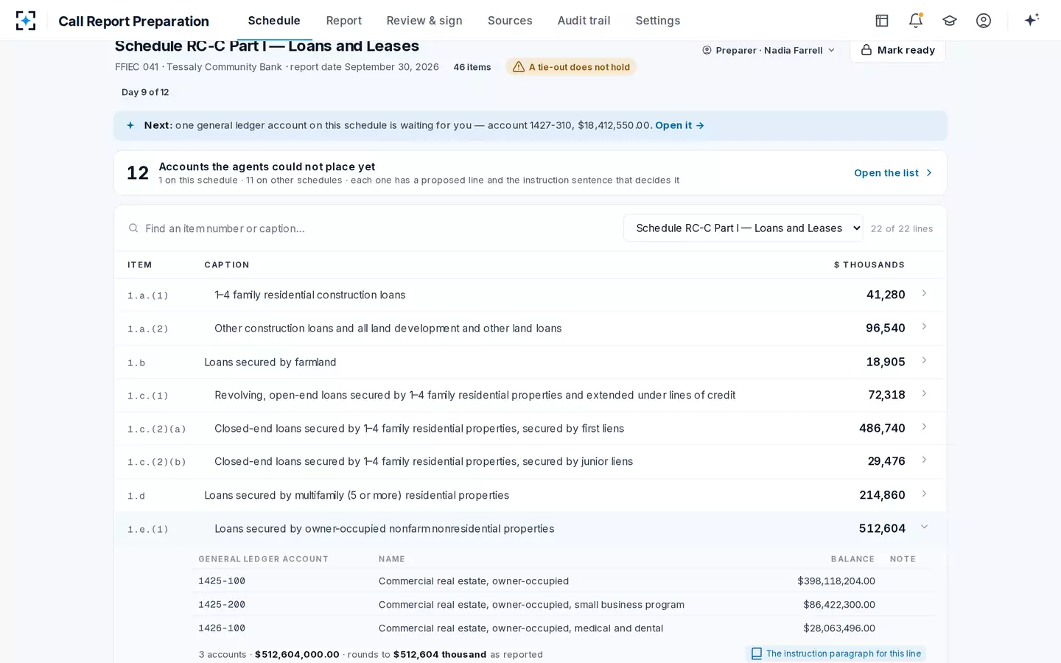Click the Call Report Preparation app logo

(x=26, y=21)
